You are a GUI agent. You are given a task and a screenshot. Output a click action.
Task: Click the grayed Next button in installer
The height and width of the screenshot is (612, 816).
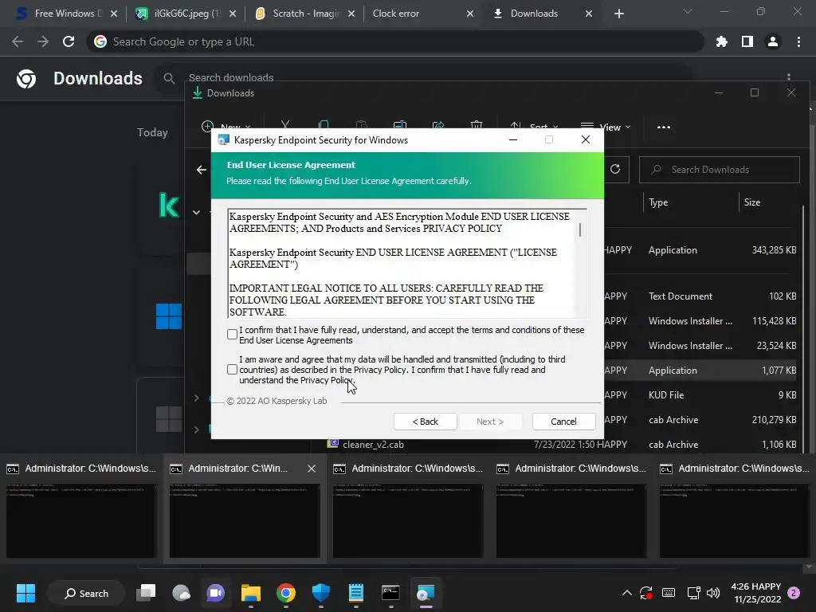(490, 422)
